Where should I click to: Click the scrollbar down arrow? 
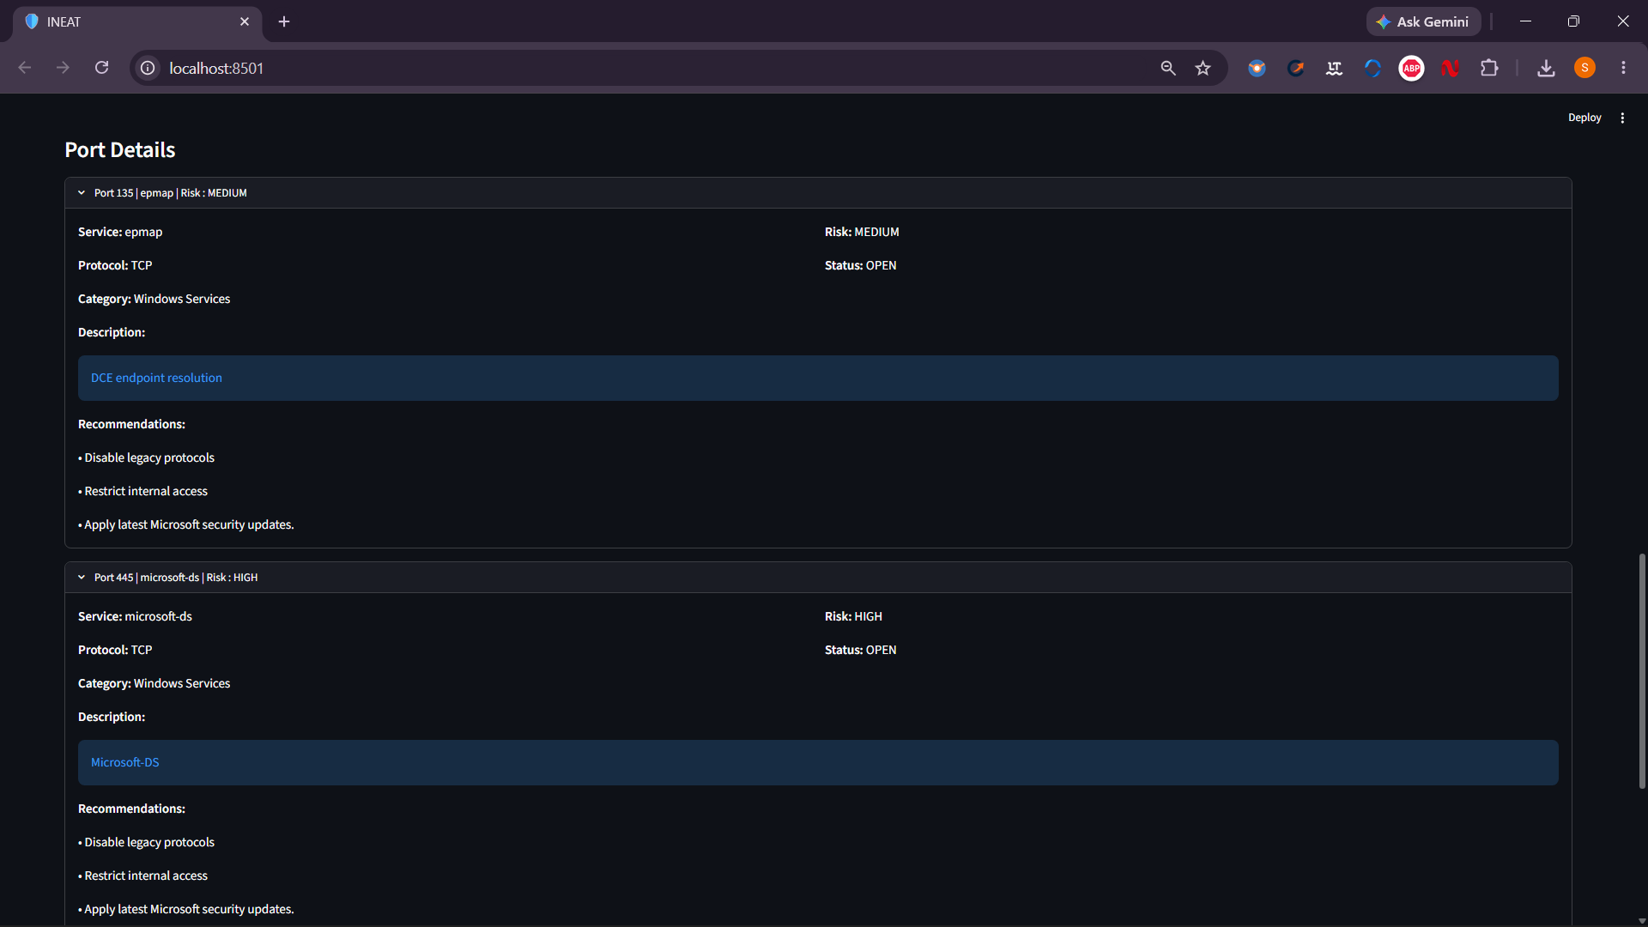coord(1641,921)
